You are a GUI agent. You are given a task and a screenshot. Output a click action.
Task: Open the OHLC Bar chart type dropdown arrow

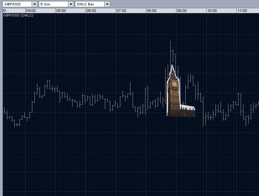107,4
